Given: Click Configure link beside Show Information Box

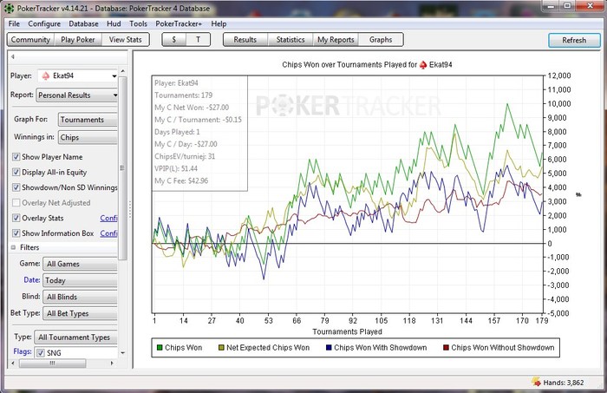Looking at the screenshot, I should (108, 233).
